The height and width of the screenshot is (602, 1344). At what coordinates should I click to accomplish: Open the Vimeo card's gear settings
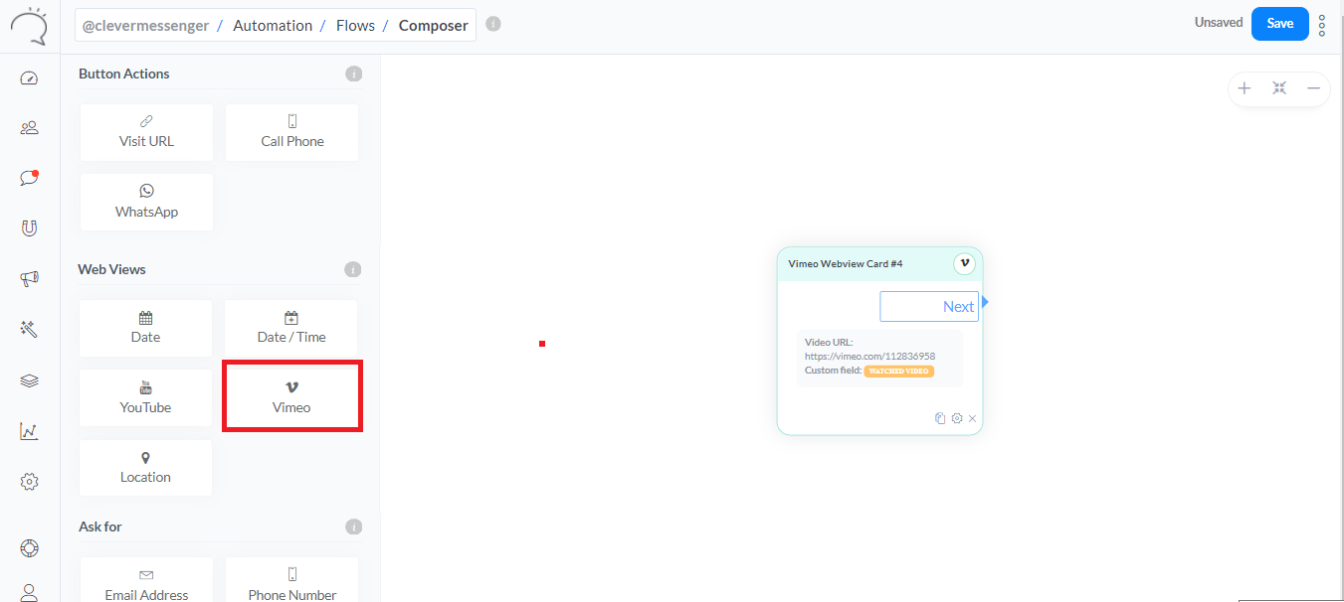click(x=957, y=418)
